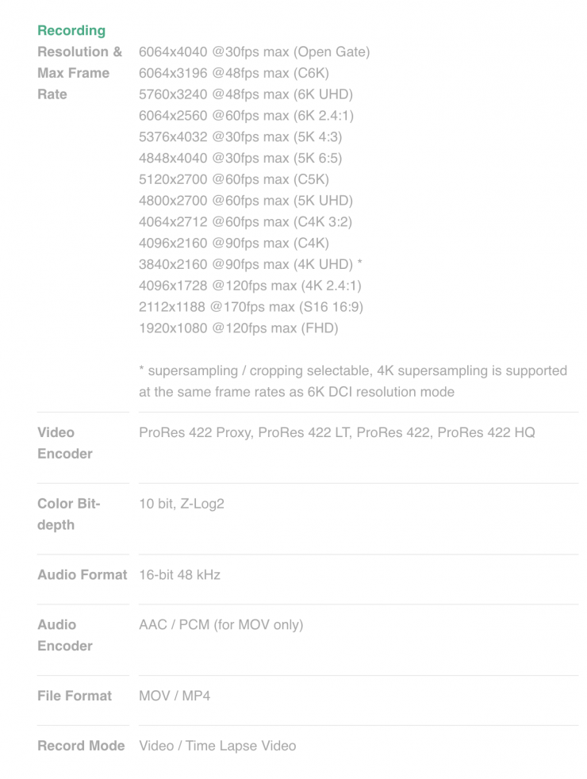
Task: Click the green Recording section heading
Action: pos(71,30)
